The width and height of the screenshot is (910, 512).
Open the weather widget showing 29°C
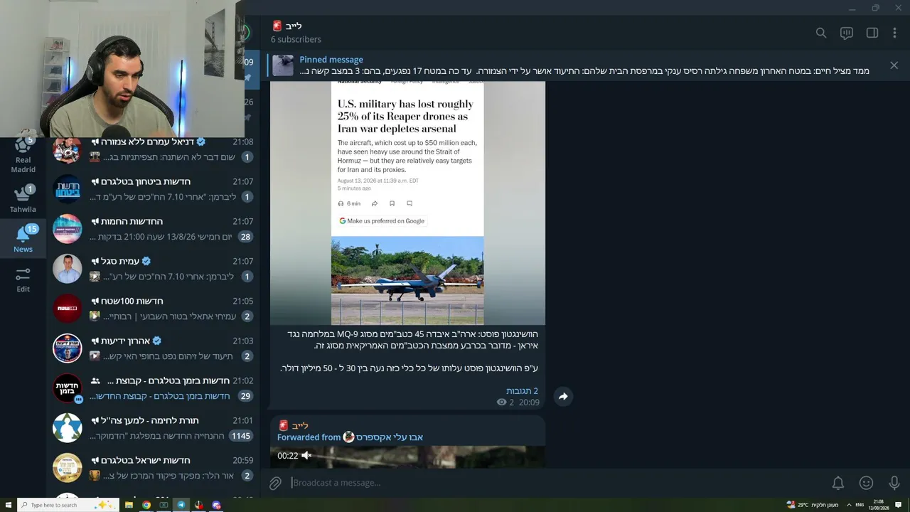(x=813, y=505)
